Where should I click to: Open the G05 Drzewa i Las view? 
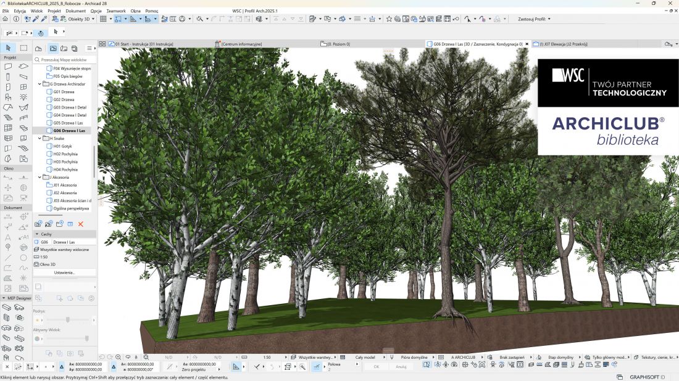(68, 123)
